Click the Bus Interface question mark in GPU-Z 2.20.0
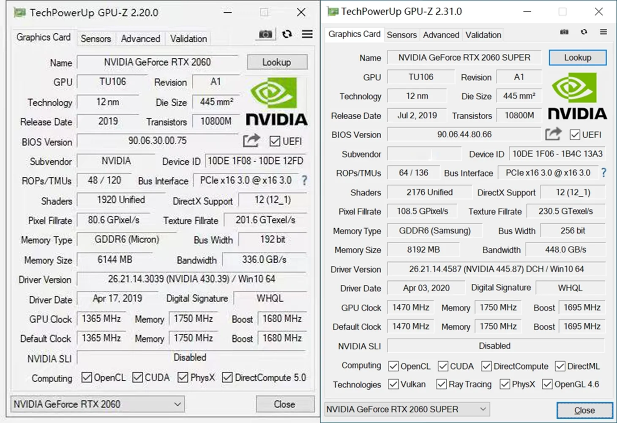 304,181
